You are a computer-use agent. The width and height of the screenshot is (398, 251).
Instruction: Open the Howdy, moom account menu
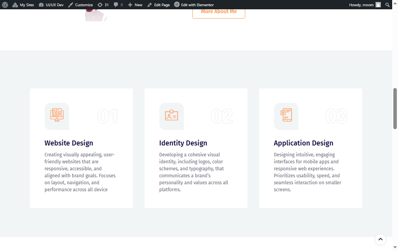click(x=361, y=5)
